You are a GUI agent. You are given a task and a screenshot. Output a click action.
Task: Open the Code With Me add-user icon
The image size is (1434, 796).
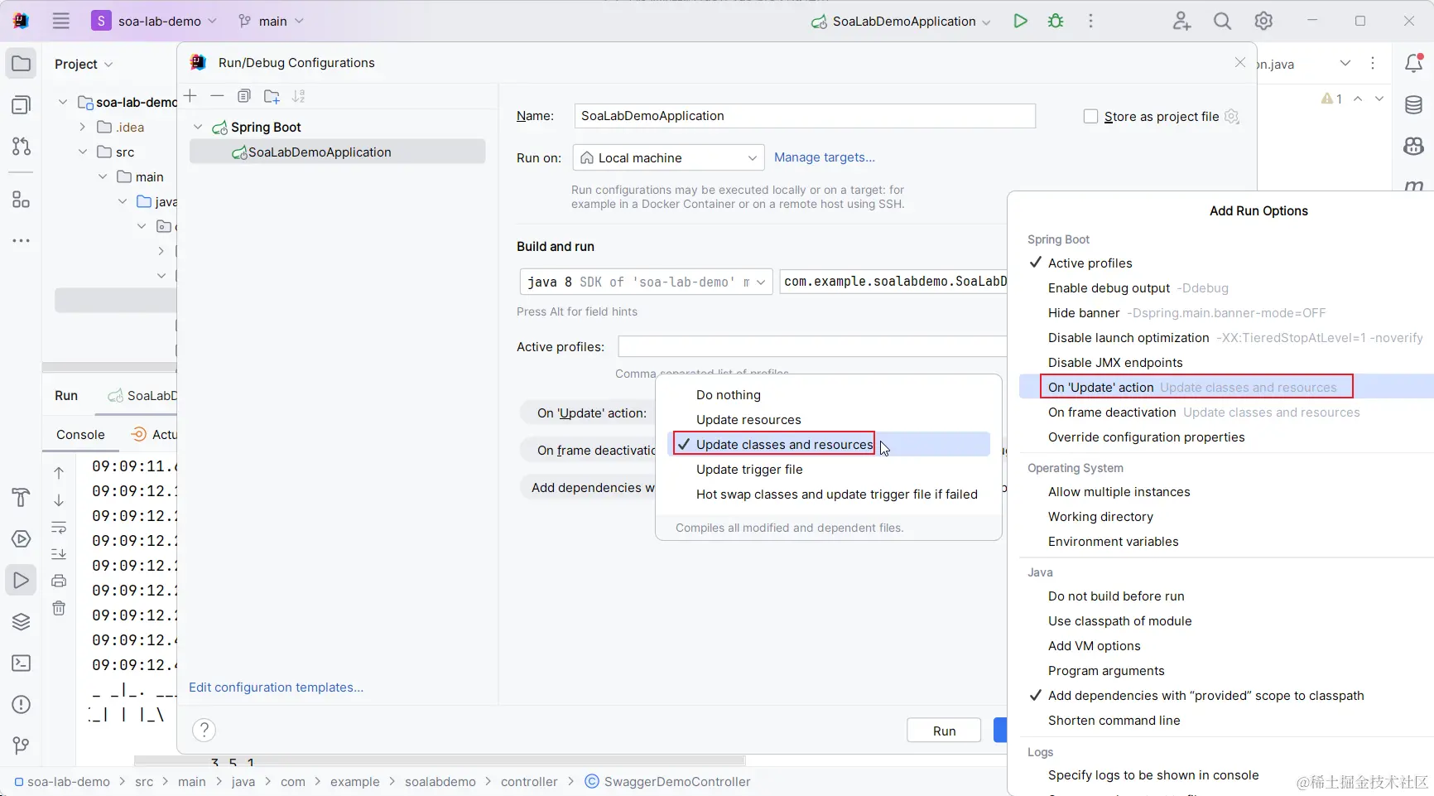click(x=1181, y=21)
